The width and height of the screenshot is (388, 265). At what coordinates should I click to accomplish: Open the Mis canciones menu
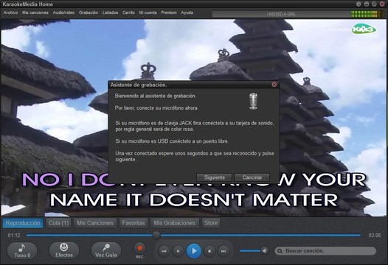(35, 13)
